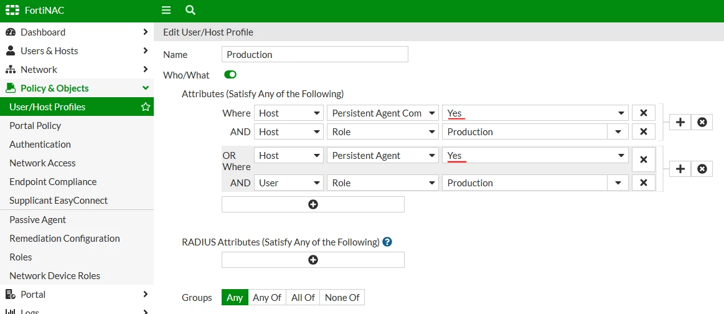Click the Network topology icon
724x314 pixels.
coord(11,70)
